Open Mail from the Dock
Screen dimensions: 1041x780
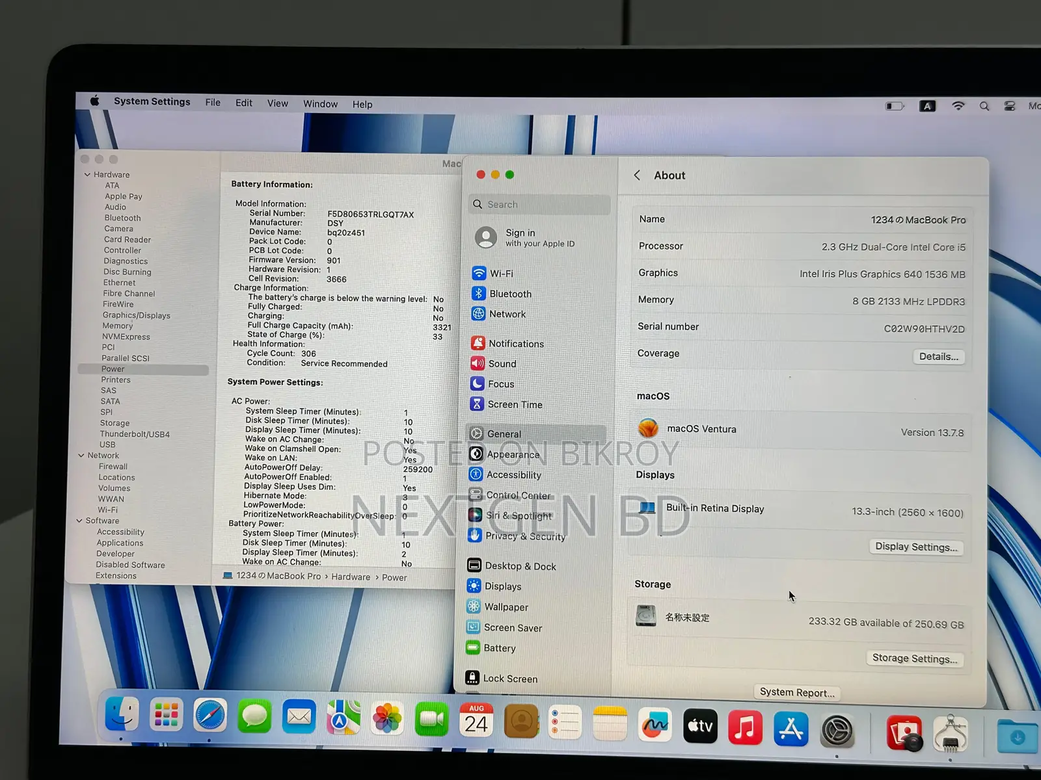click(299, 718)
